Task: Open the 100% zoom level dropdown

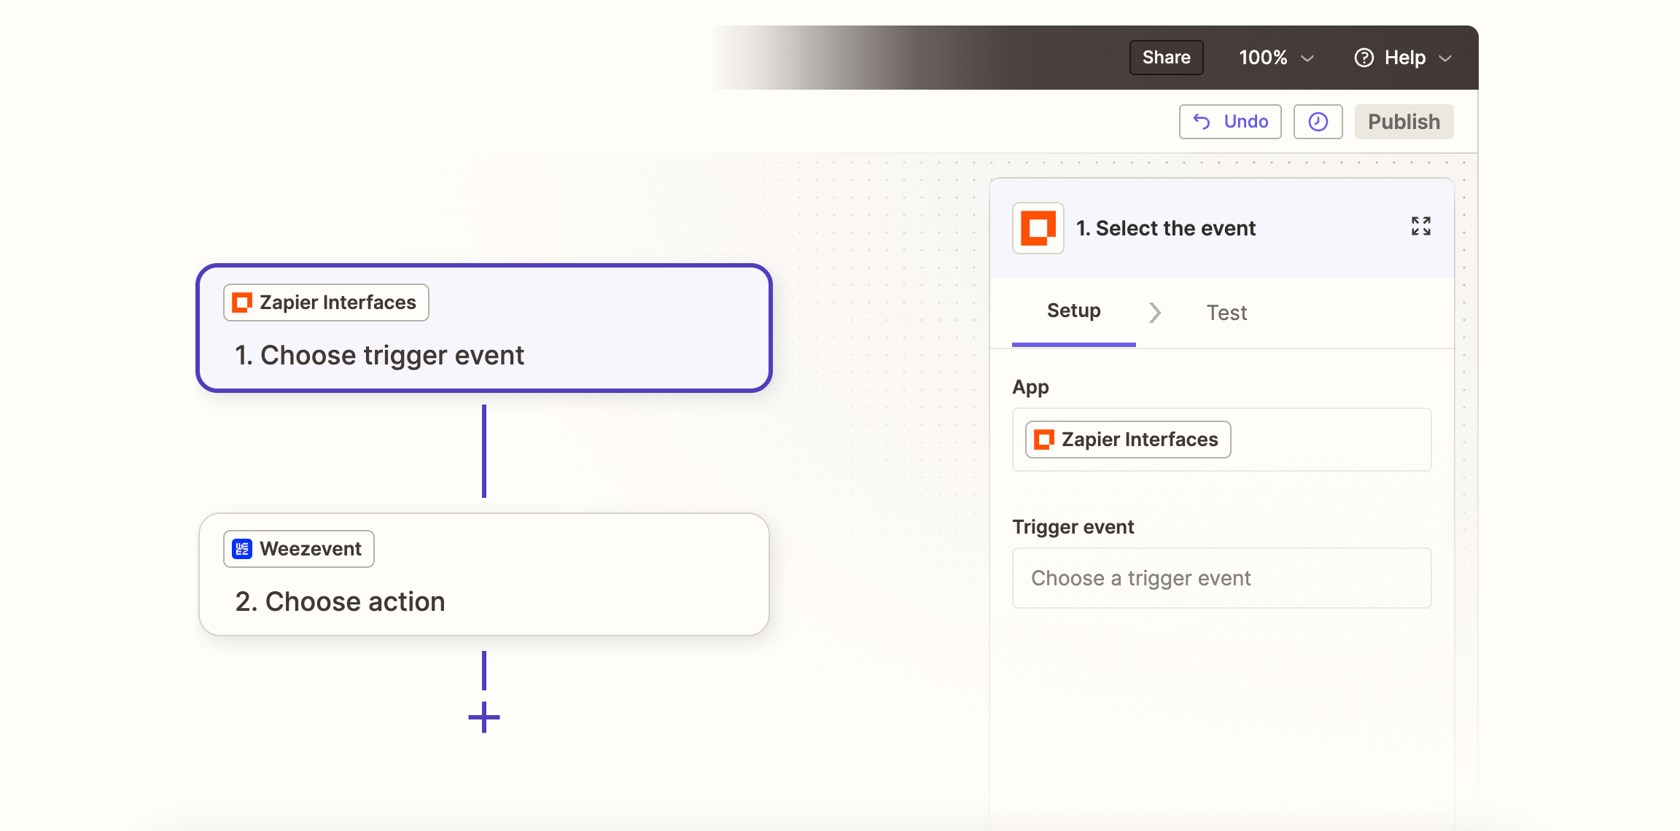Action: point(1276,58)
